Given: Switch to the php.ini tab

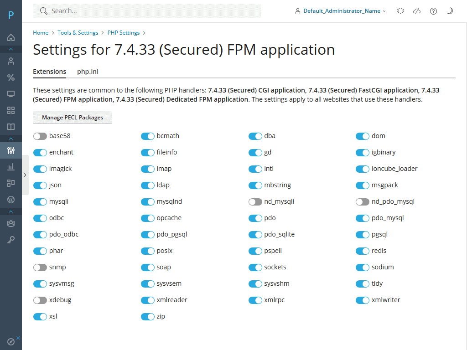Looking at the screenshot, I should pyautogui.click(x=88, y=72).
